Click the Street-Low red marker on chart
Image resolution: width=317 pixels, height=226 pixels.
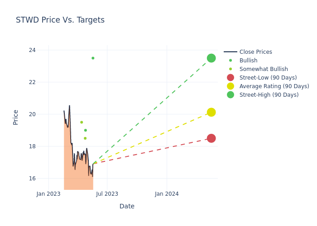[211, 138]
